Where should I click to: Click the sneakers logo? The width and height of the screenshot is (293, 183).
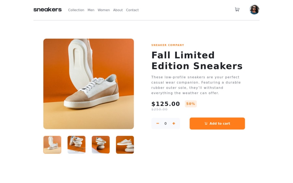pos(48,9)
